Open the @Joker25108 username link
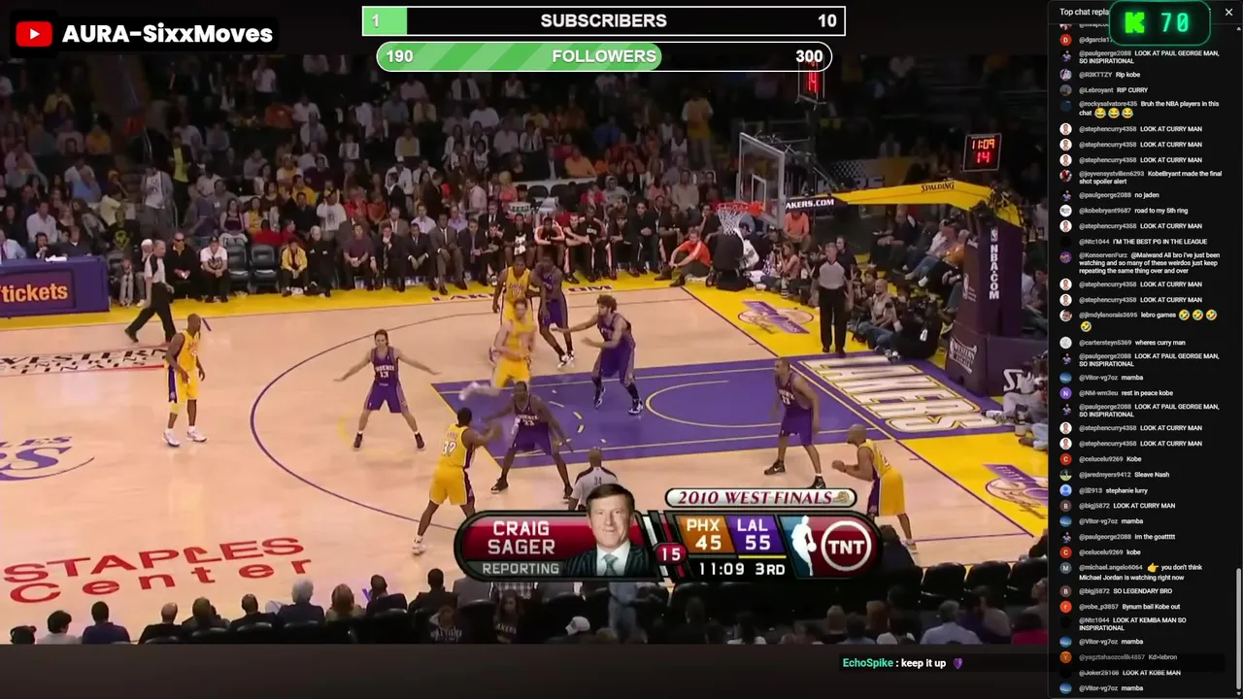 (1098, 673)
